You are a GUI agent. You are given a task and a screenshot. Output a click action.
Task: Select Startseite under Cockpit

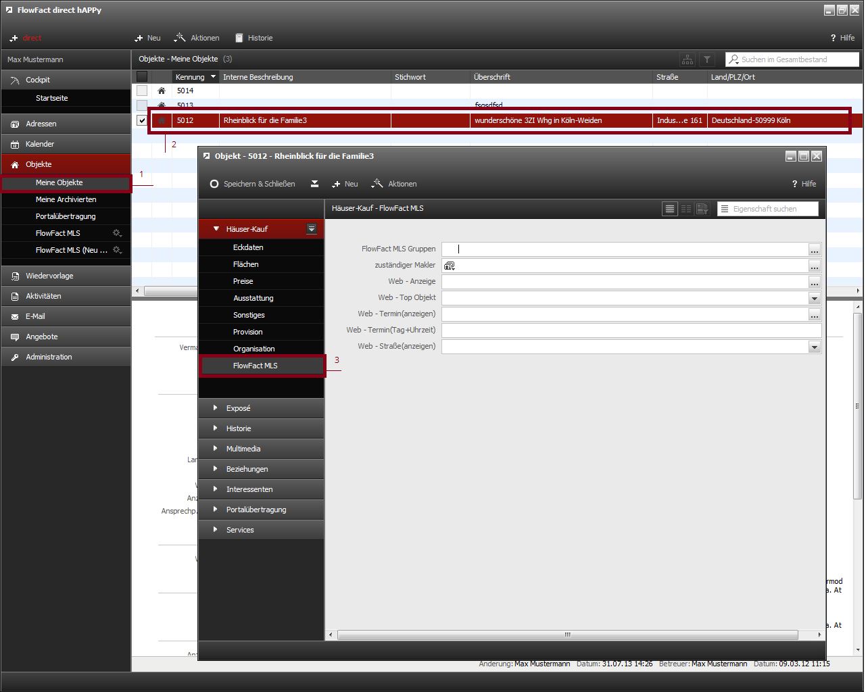[x=66, y=98]
